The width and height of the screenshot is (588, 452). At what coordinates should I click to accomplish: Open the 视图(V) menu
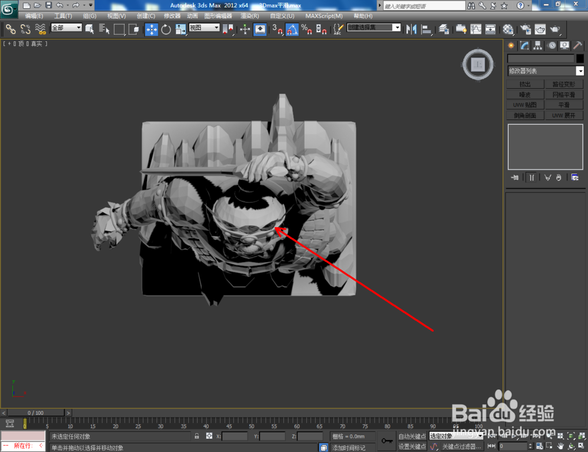point(116,16)
